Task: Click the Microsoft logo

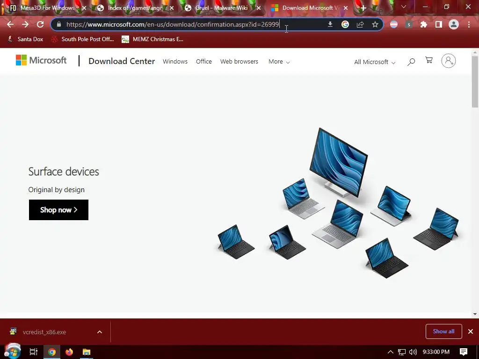Action: pos(41,60)
